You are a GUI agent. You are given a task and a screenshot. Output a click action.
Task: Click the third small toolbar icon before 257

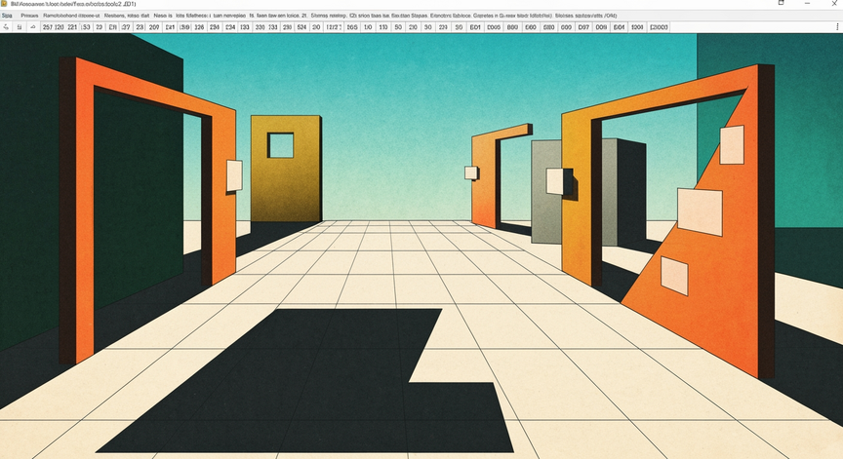[x=33, y=28]
